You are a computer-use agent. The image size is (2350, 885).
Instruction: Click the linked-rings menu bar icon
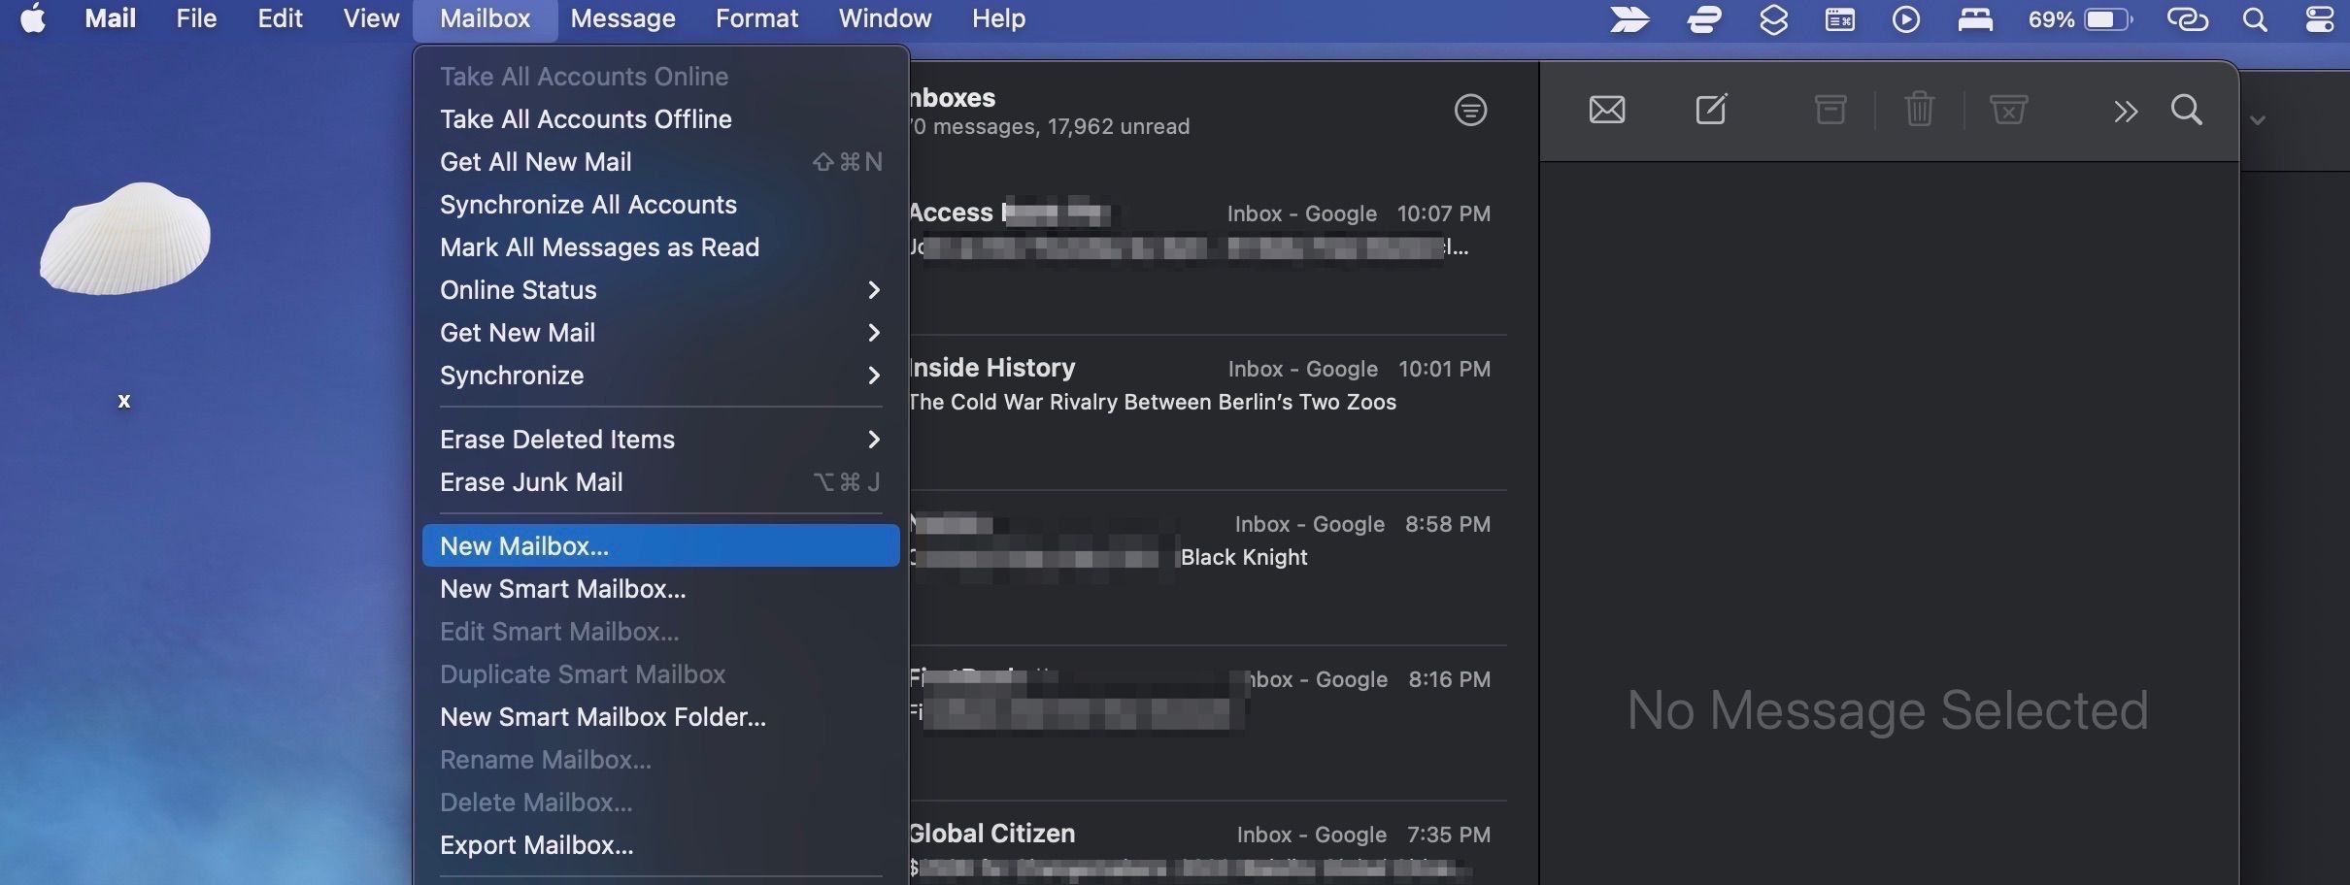tap(2188, 19)
